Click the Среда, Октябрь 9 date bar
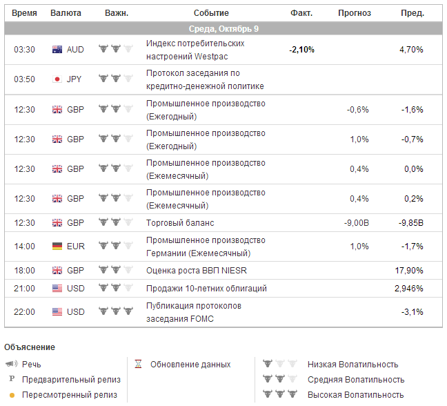Screen dimensions: 447x406 223,28
